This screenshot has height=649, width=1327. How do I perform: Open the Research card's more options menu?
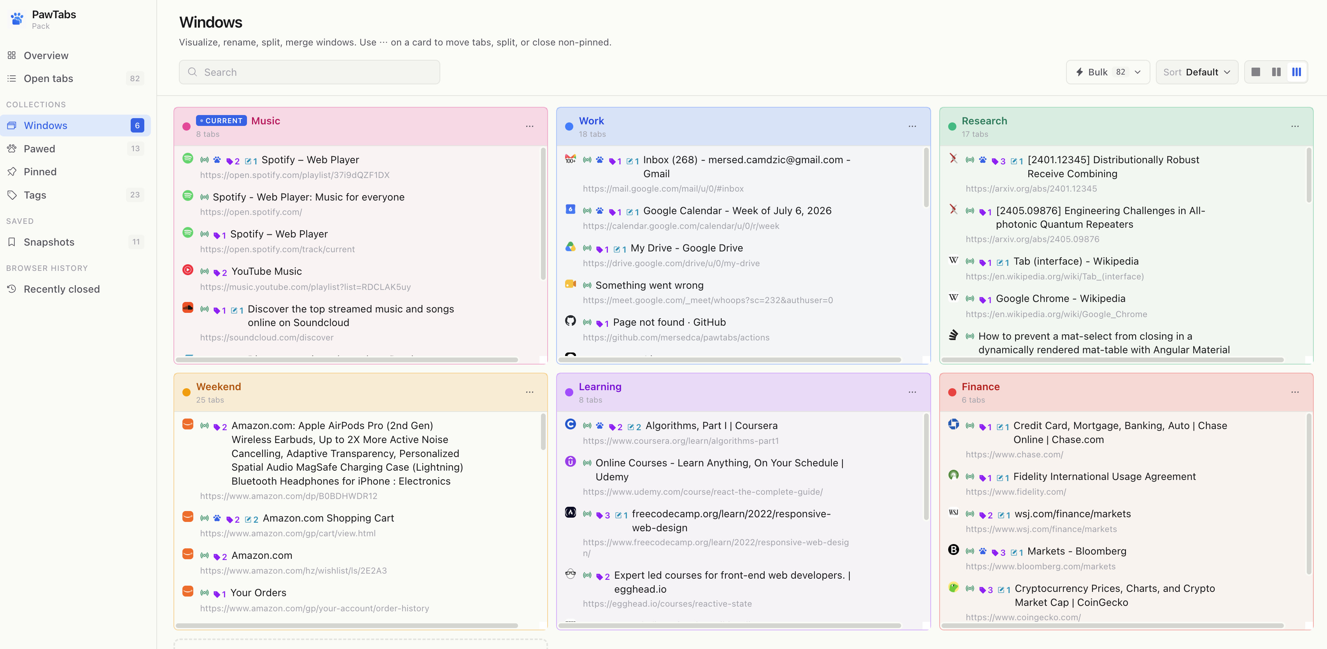pyautogui.click(x=1295, y=126)
